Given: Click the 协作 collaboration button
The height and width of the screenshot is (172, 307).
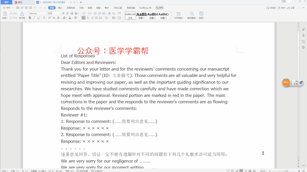Looking at the screenshot, I should click(x=282, y=8).
